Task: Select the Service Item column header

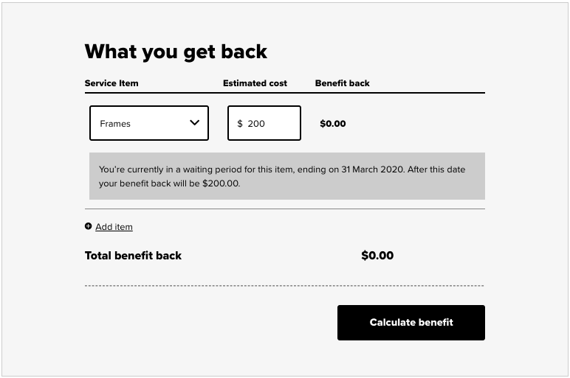Action: pos(111,83)
